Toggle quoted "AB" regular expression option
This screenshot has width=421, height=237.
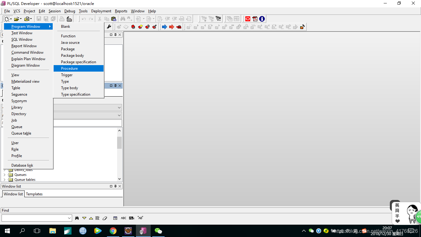140,218
